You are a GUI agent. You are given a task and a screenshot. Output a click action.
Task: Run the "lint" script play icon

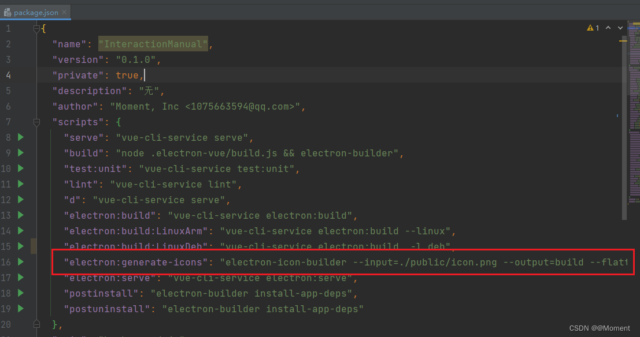20,184
